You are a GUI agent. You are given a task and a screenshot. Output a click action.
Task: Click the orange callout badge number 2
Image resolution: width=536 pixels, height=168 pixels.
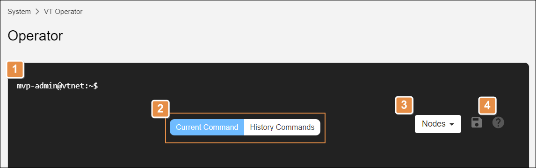pyautogui.click(x=160, y=108)
